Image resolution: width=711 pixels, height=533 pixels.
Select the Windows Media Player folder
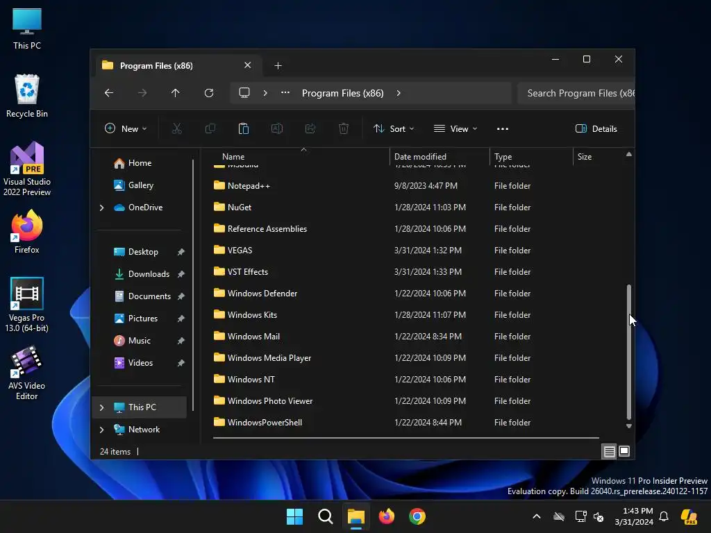point(269,358)
